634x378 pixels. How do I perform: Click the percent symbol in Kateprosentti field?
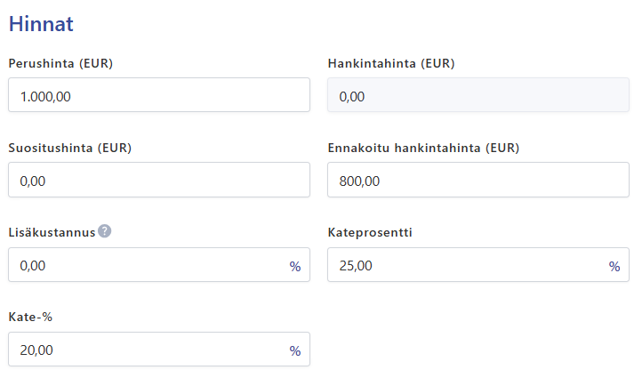coord(614,267)
